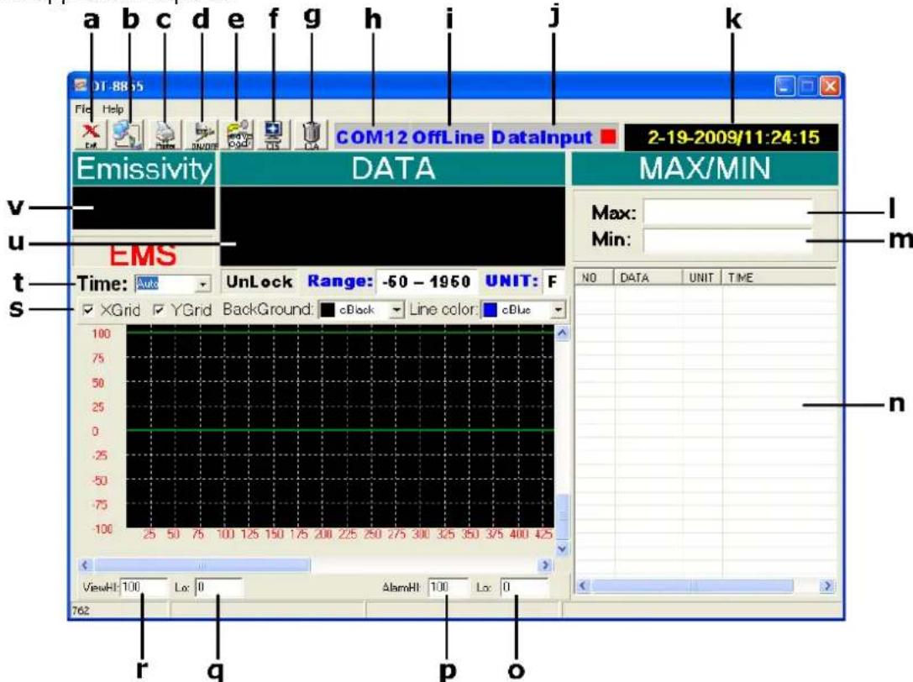Viewport: 913px width, 682px height.
Task: Click the data table's horizontal scrollbar thumb
Action: tap(692, 586)
